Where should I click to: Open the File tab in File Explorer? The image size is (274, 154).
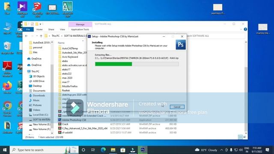coord(28,30)
